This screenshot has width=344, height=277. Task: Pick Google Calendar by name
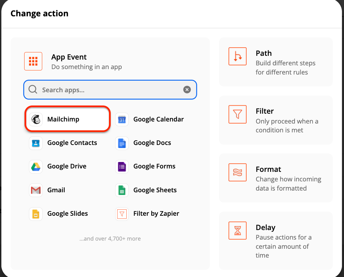pyautogui.click(x=158, y=119)
